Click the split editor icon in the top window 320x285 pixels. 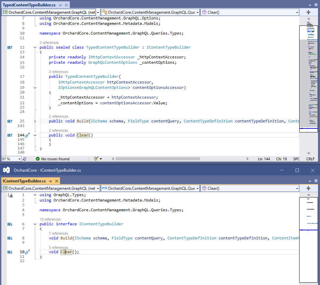pyautogui.click(x=308, y=12)
